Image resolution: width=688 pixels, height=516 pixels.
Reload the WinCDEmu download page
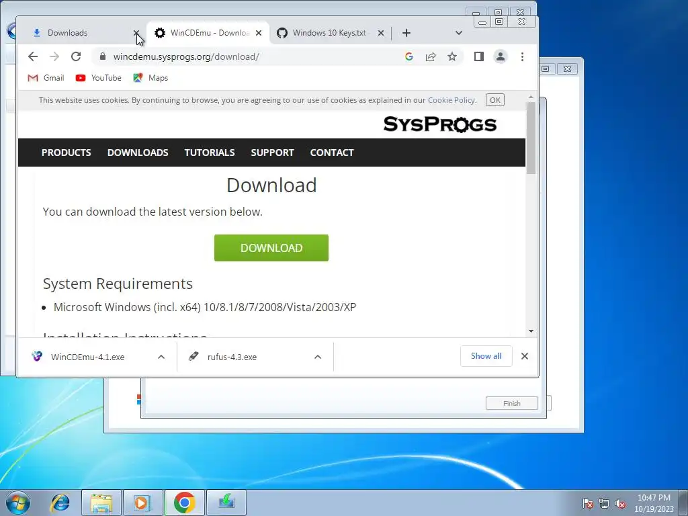[76, 56]
